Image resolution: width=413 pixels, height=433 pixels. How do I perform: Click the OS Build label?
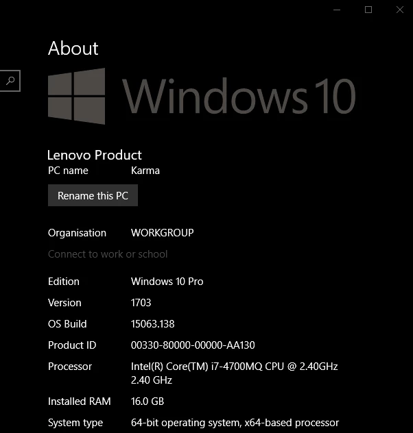click(67, 324)
